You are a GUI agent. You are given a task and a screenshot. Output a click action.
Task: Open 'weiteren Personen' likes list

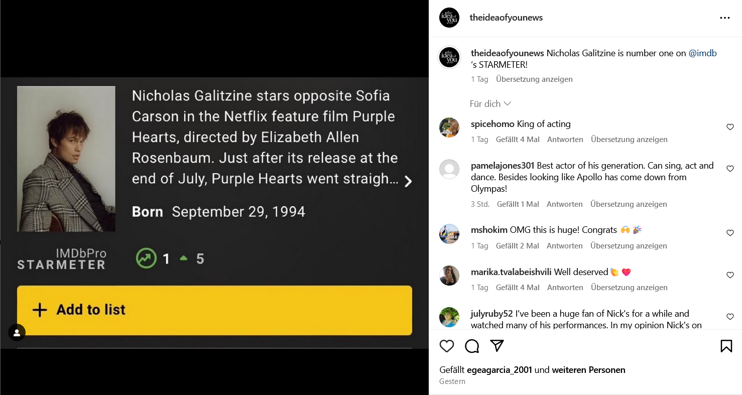pos(588,370)
